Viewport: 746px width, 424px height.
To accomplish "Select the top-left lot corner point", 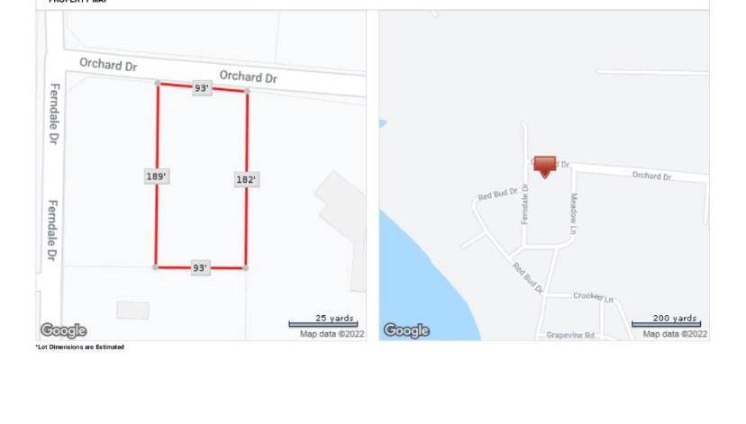I will (158, 83).
